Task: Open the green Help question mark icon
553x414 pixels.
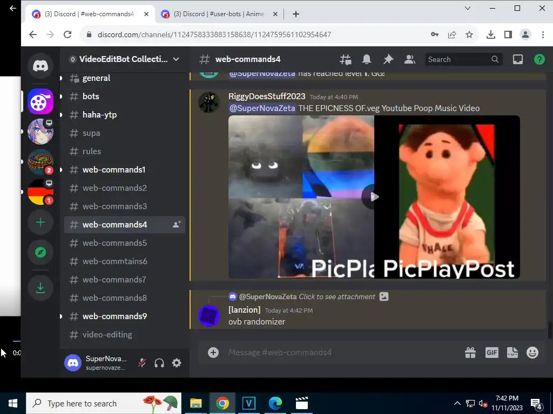Action: (539, 59)
